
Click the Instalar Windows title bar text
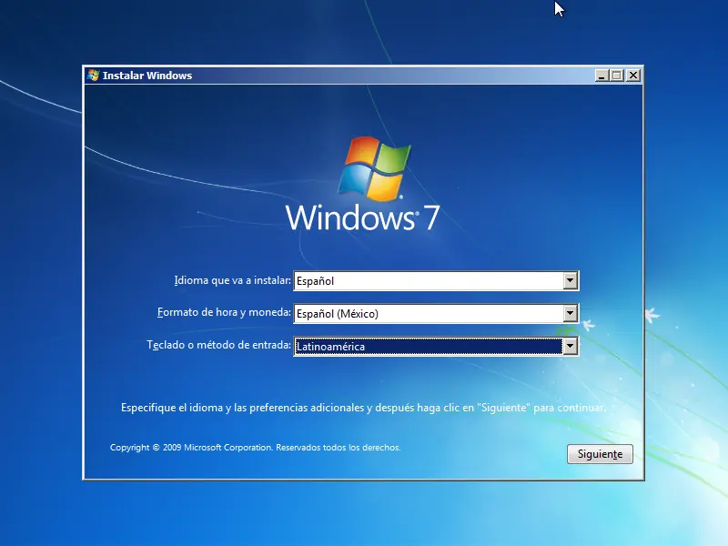coord(147,76)
